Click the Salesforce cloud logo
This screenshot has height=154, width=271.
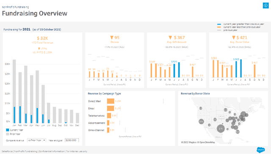pos(261,150)
